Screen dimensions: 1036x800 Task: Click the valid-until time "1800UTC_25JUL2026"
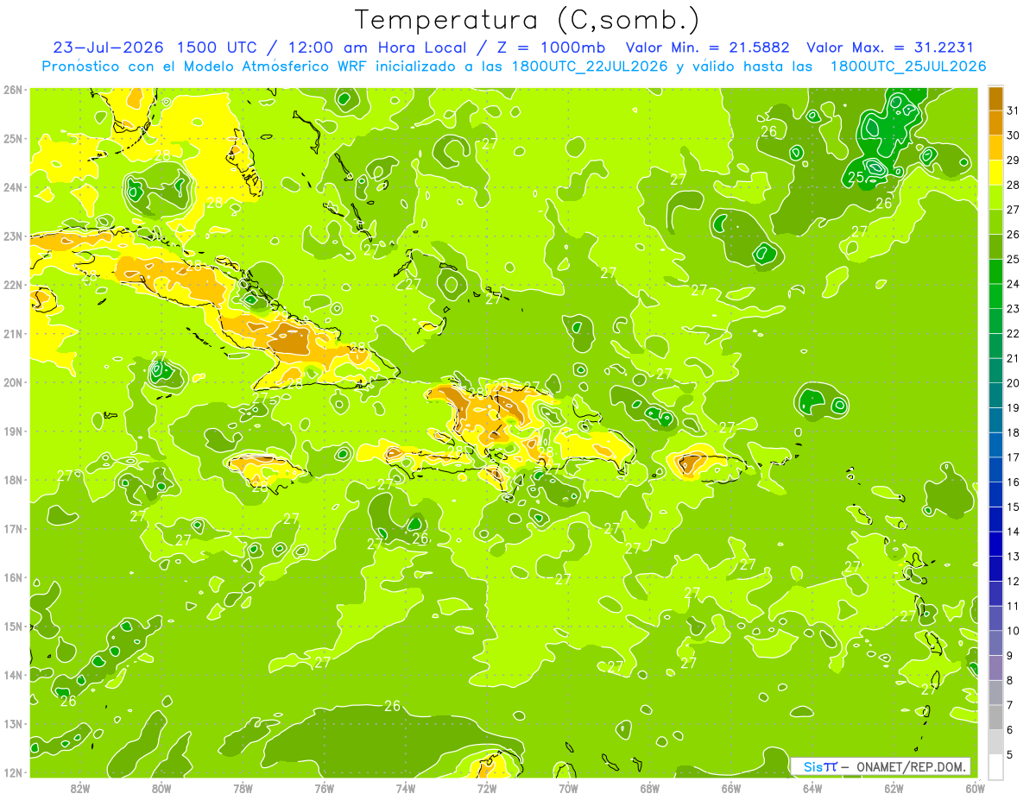coord(908,66)
